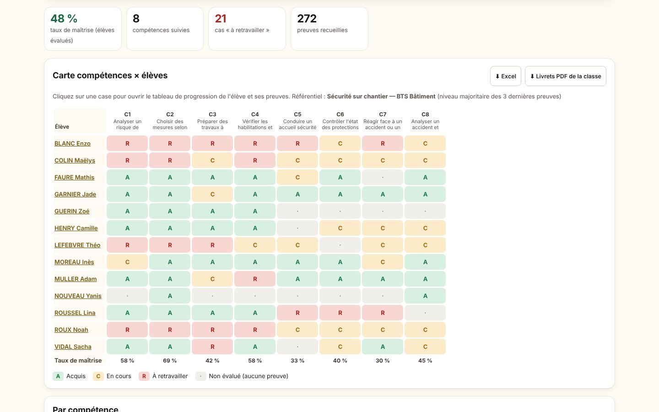Open VIDAL Sacha's student link
Viewport: 659px width, 412px height.
[73, 347]
